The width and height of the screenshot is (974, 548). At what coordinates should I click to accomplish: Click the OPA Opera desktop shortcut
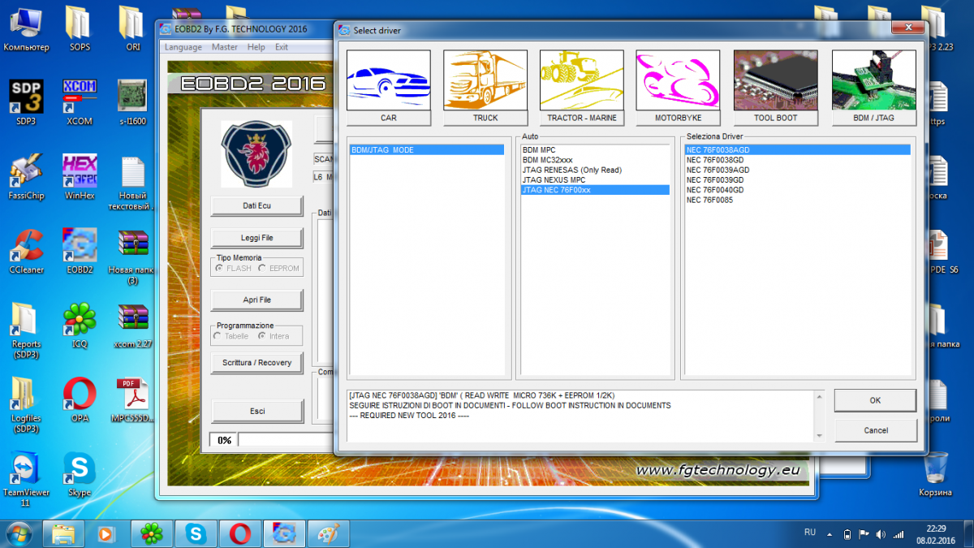pos(80,399)
